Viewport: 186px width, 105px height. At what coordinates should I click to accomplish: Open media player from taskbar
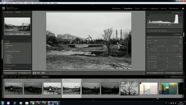(x=21, y=103)
